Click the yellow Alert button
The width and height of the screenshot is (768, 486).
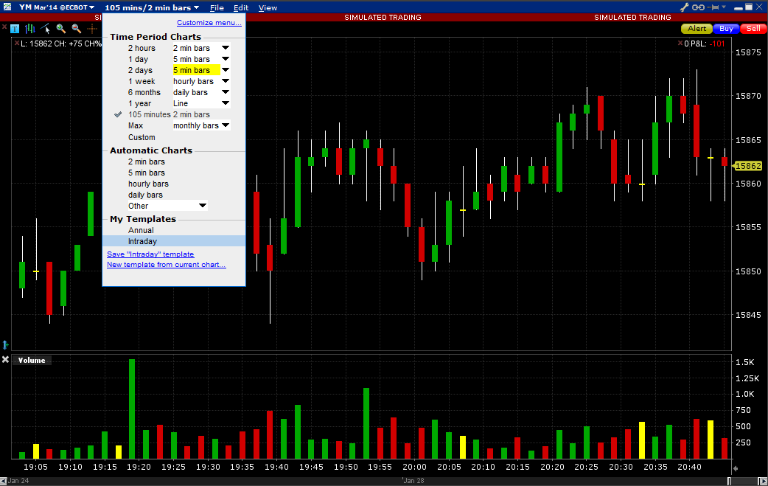697,29
